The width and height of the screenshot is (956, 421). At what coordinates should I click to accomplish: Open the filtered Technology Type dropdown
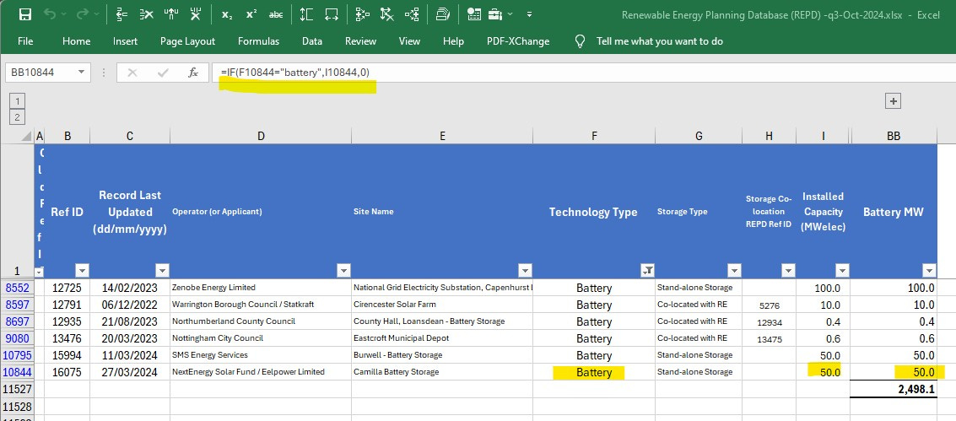[x=647, y=271]
